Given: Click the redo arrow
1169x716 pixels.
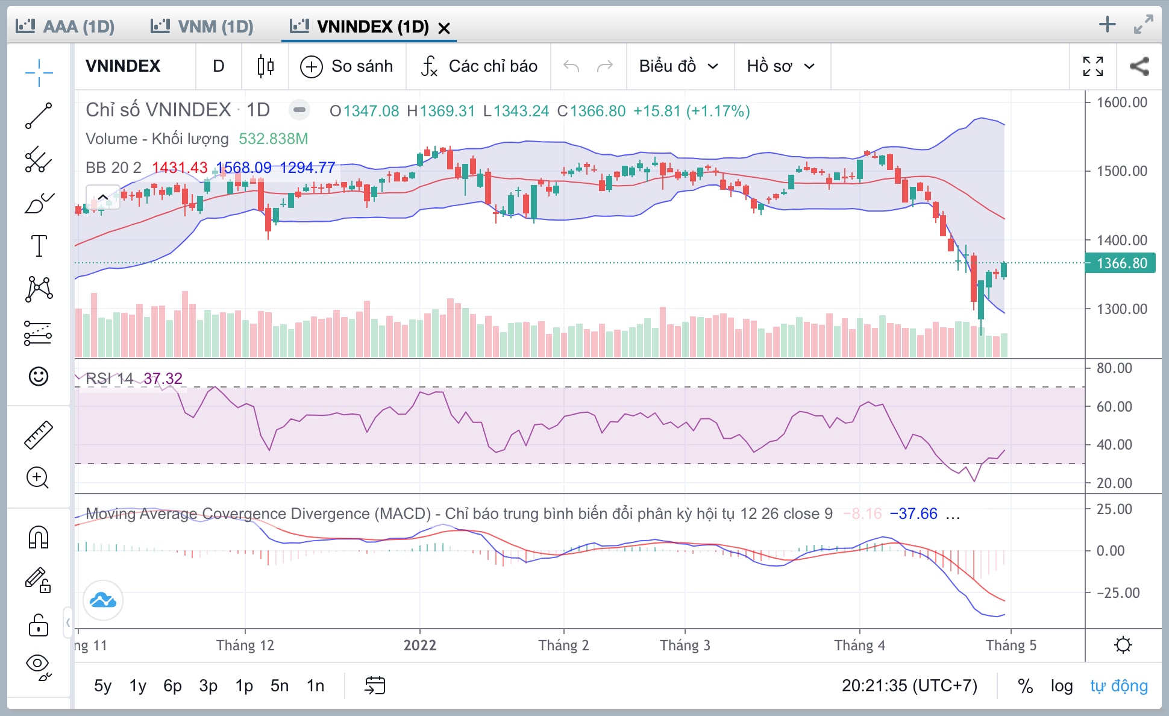Looking at the screenshot, I should [x=604, y=66].
